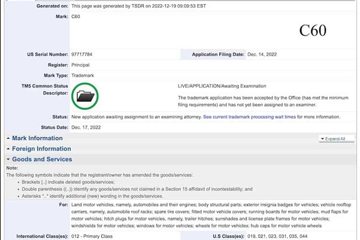Click the Mark Type value Trademark
Image resolution: width=360 pixels, height=240 pixels.
(x=83, y=76)
